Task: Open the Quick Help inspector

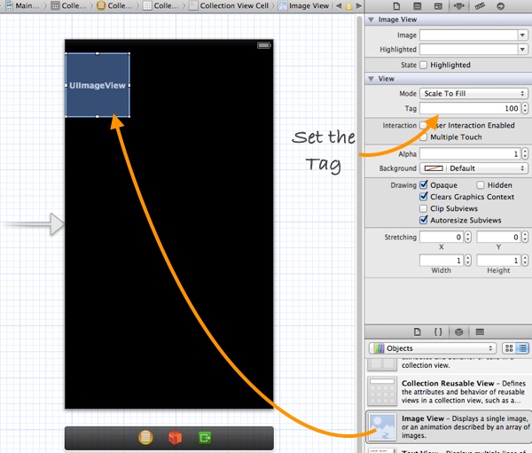Action: [415, 5]
